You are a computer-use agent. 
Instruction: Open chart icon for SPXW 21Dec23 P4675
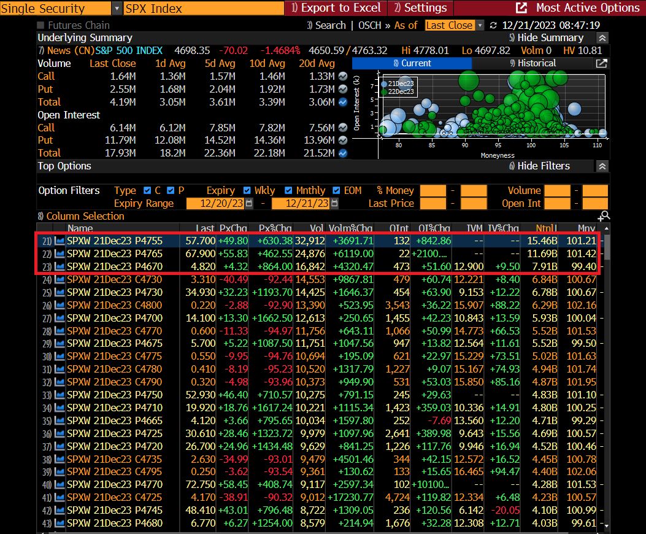pos(60,344)
